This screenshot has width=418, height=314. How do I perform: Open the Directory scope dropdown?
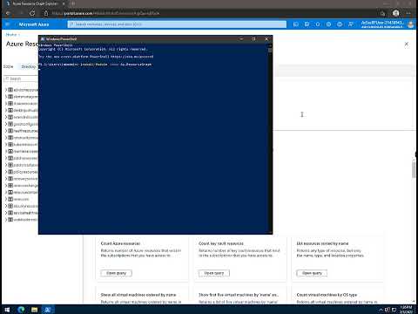tap(29, 66)
